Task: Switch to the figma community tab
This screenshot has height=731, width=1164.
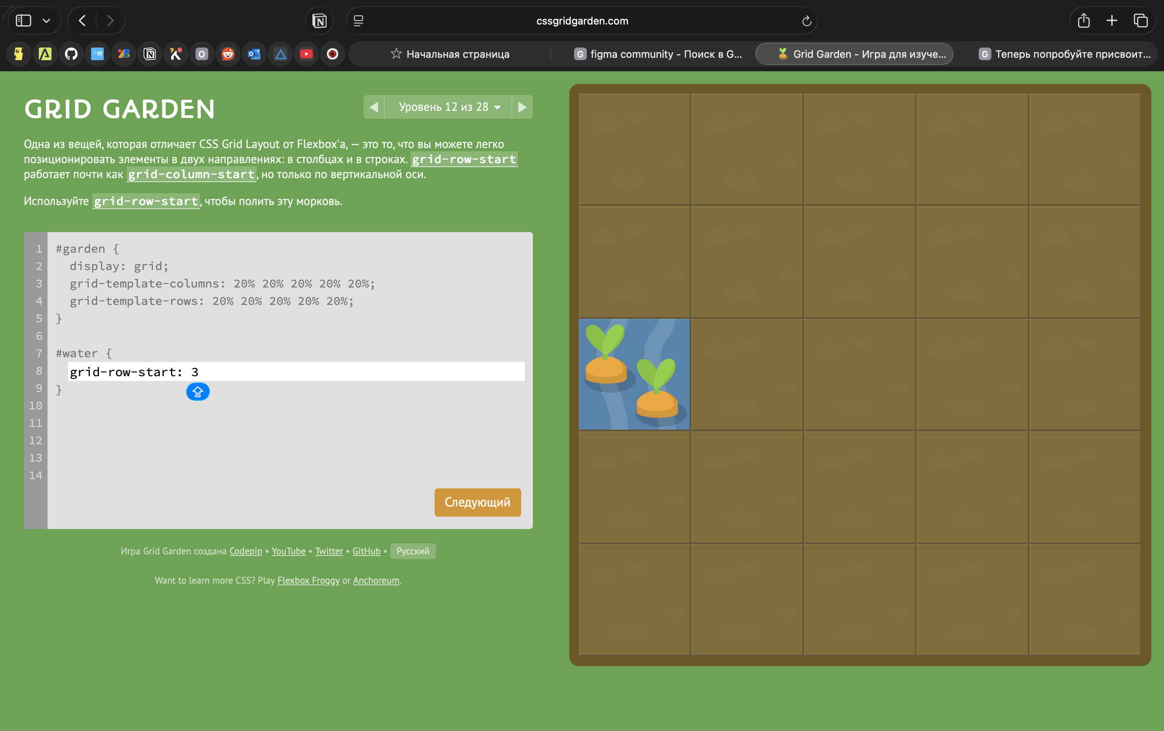Action: [657, 54]
